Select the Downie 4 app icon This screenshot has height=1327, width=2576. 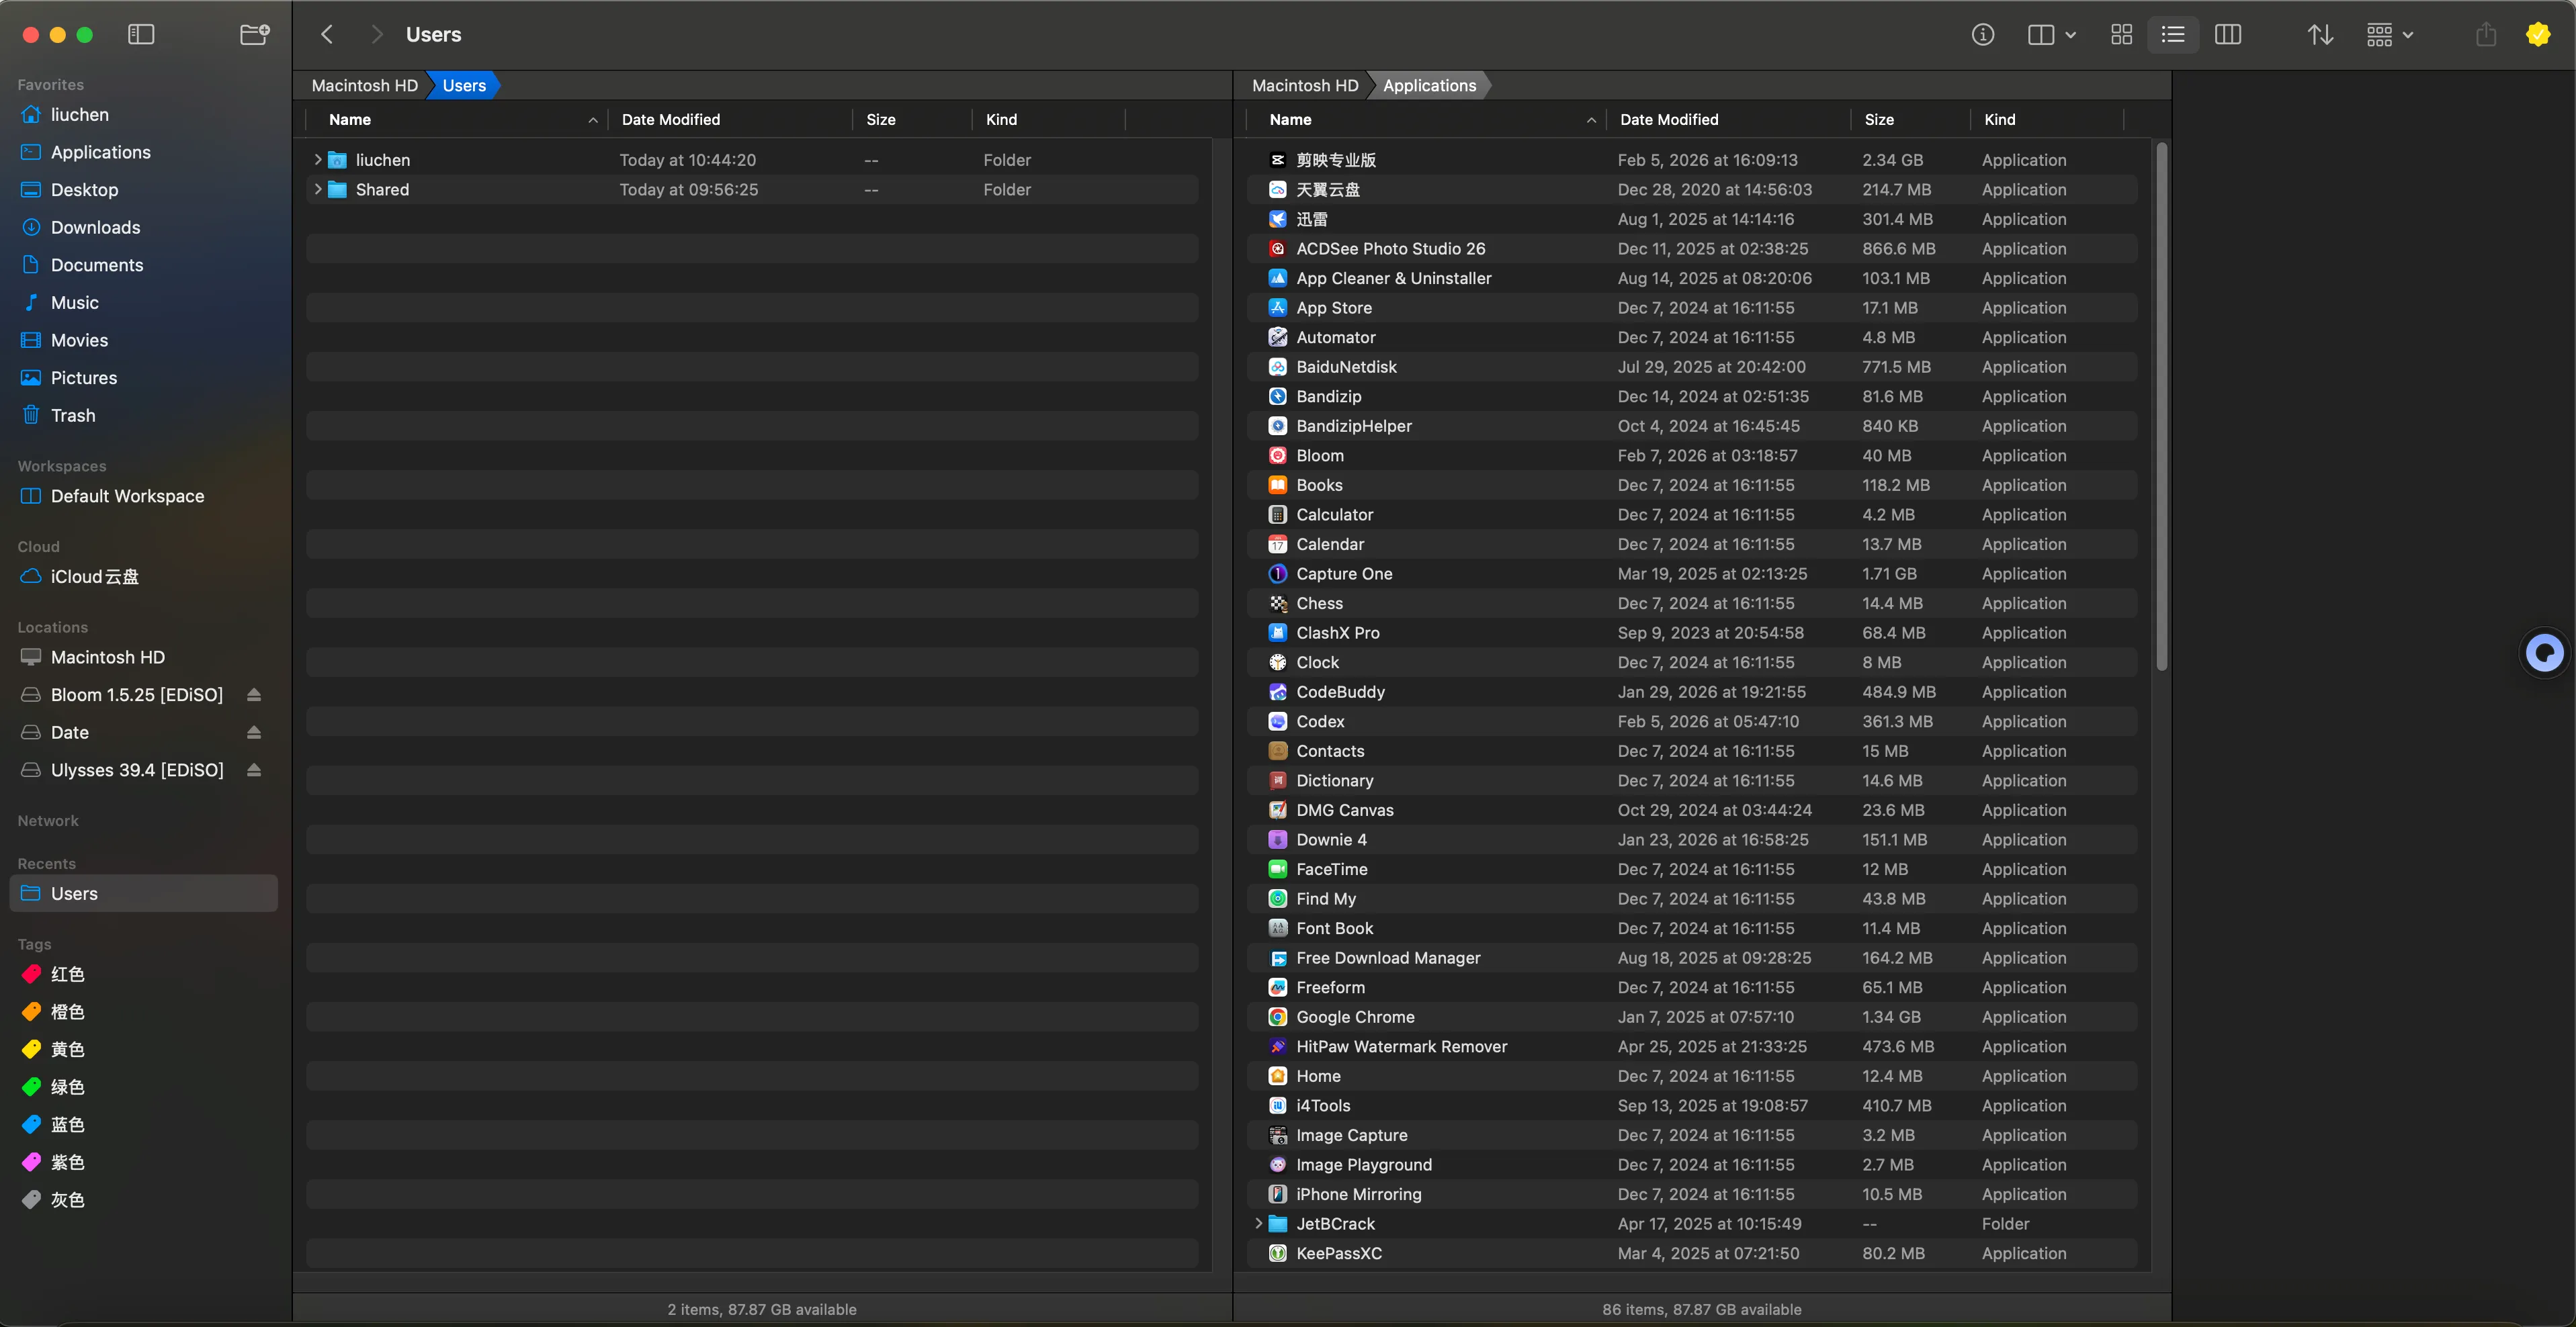point(1277,839)
